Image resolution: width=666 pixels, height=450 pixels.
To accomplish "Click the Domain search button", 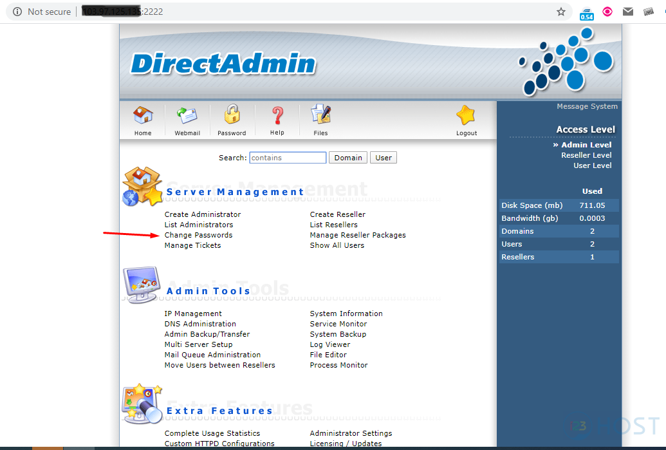I will click(x=348, y=158).
